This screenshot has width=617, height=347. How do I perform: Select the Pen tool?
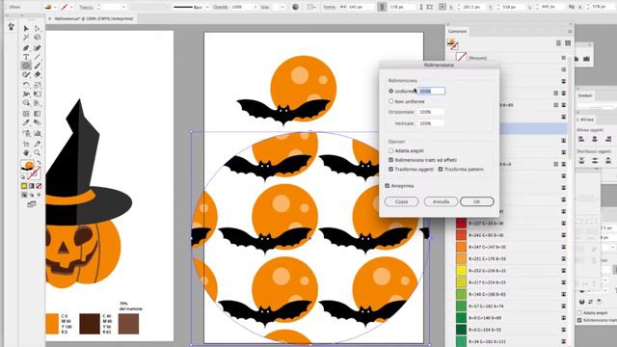click(26, 47)
